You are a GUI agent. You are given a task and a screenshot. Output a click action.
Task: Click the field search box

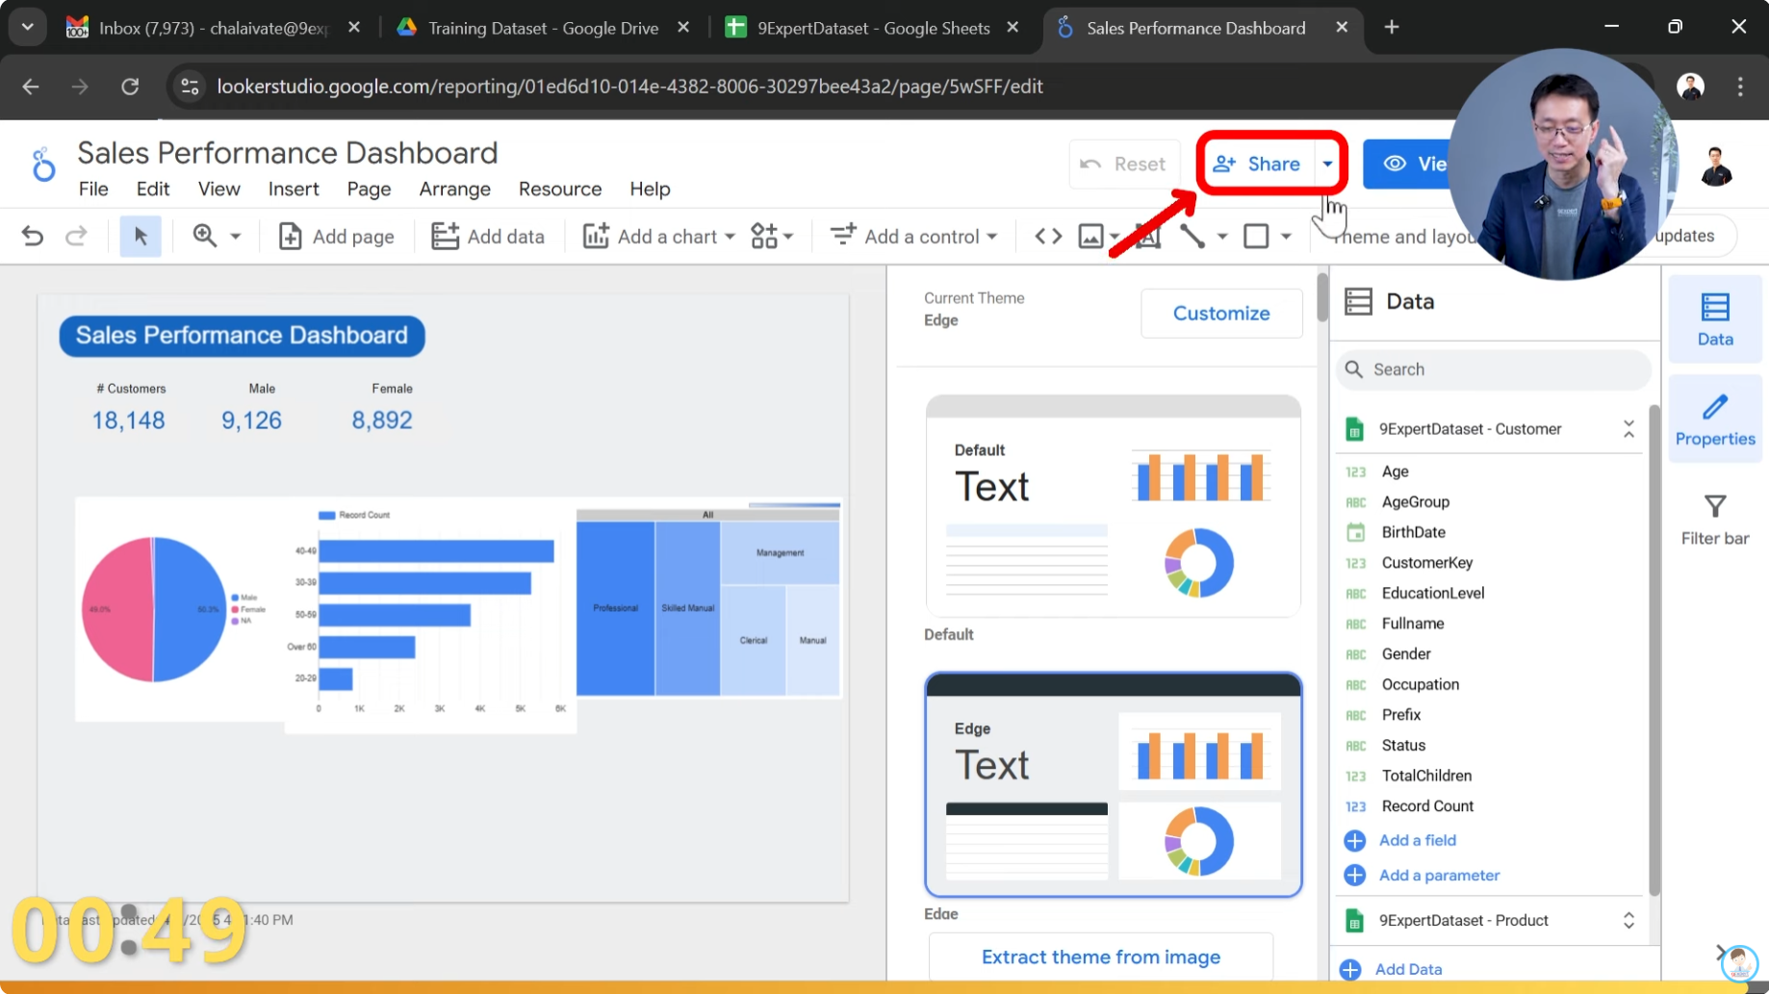tap(1491, 370)
